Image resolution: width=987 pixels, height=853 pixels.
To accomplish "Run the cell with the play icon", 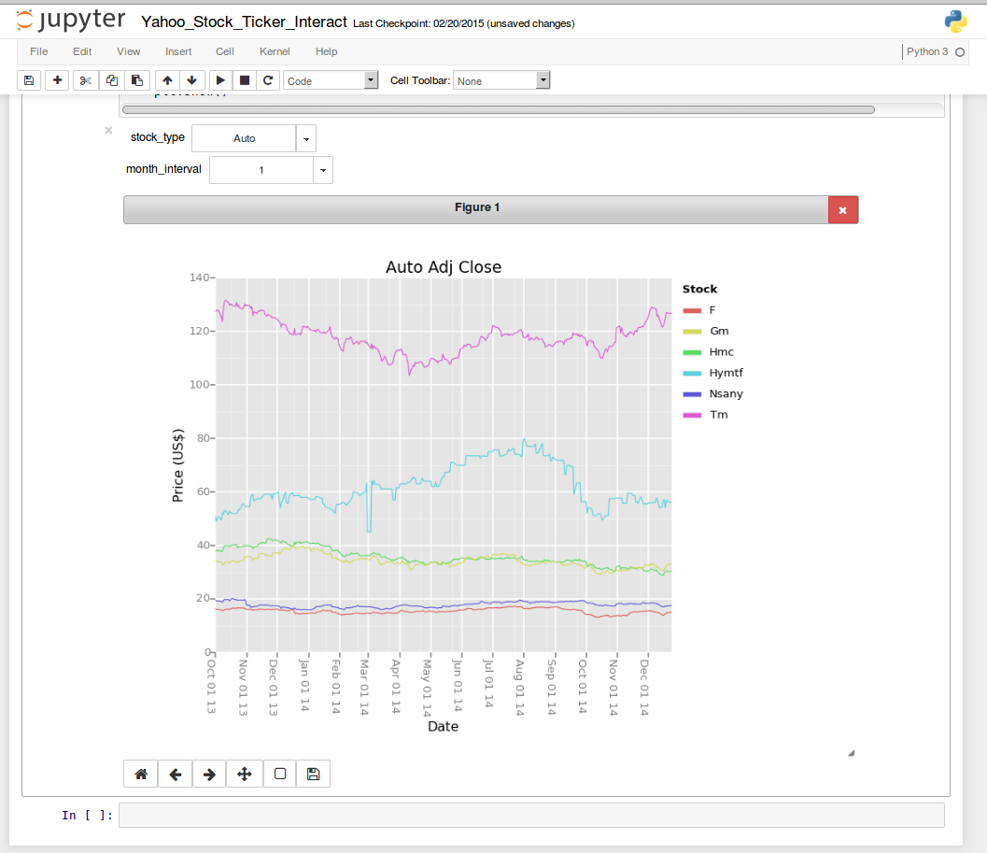I will (220, 80).
